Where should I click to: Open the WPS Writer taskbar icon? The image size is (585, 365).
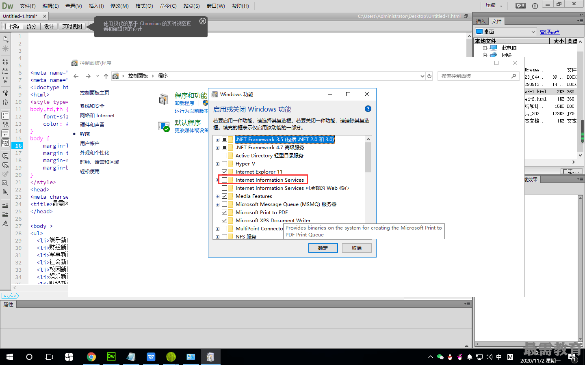[151, 357]
